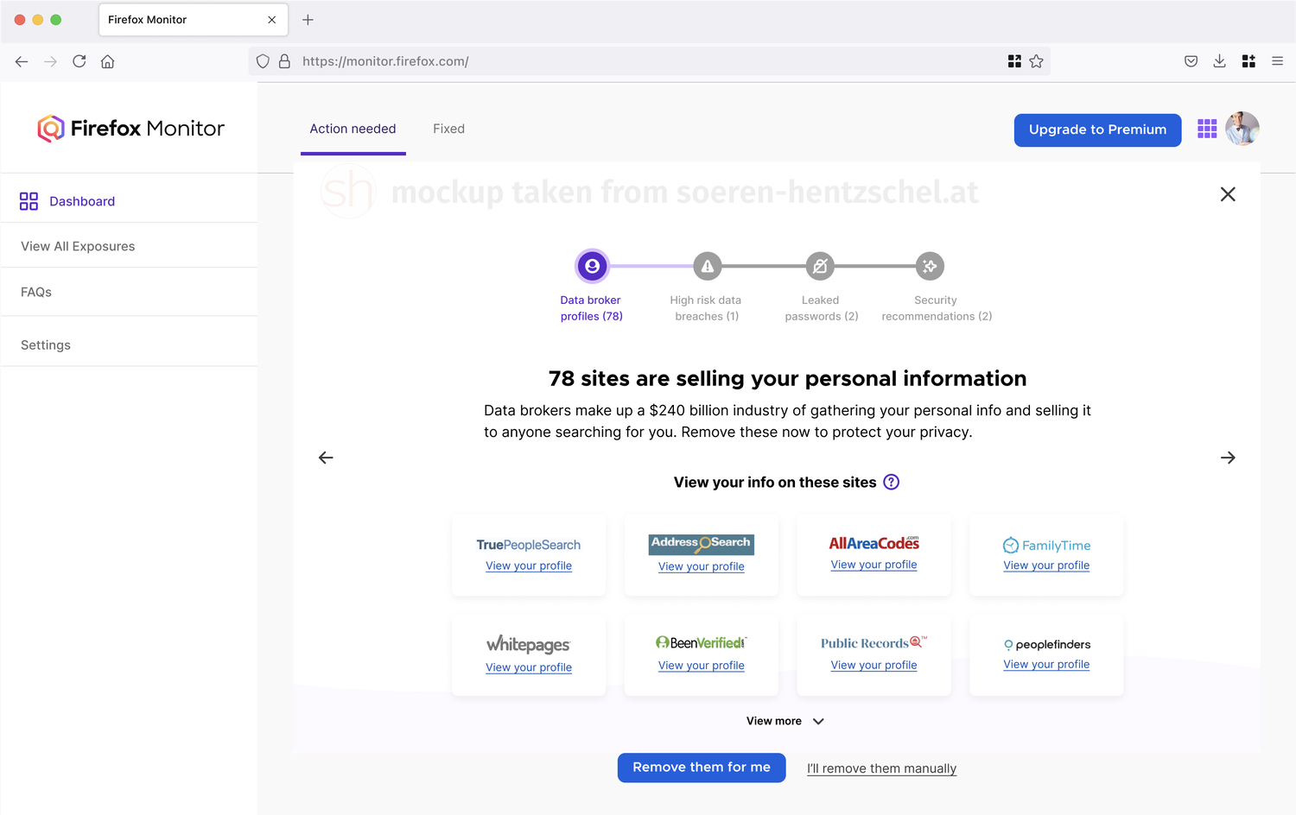Click the user profile avatar

pyautogui.click(x=1242, y=129)
